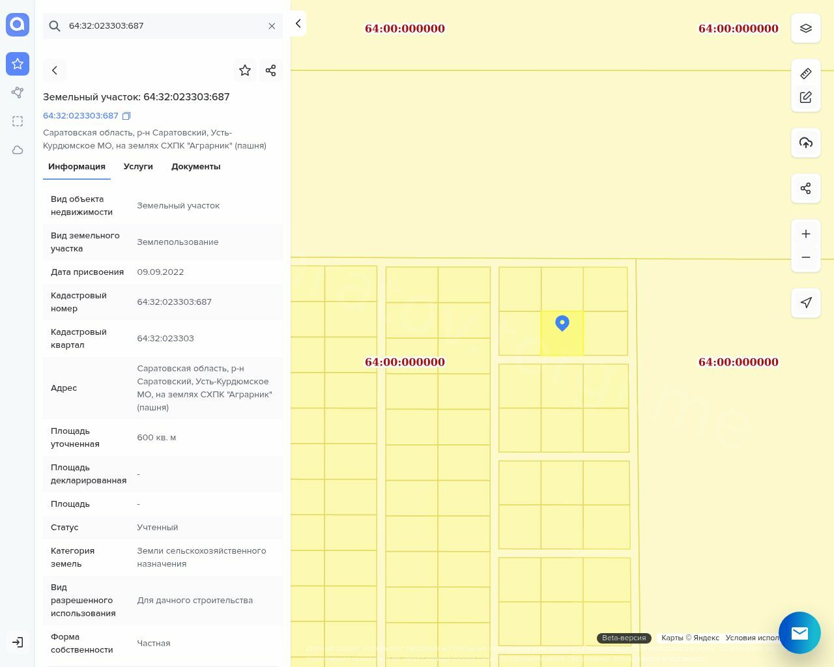This screenshot has height=667, width=834.
Task: Click the edit drawing tool on map
Action: [x=806, y=97]
